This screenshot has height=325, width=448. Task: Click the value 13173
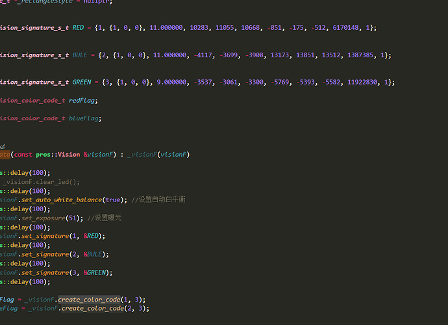click(x=280, y=55)
